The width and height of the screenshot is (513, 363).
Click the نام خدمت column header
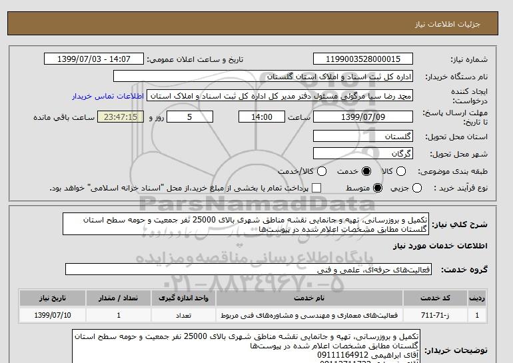tap(309, 298)
